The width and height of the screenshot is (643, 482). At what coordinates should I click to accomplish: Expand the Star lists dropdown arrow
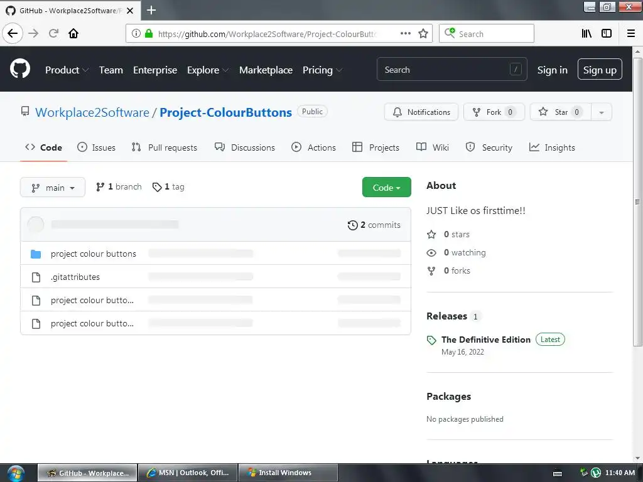(601, 112)
